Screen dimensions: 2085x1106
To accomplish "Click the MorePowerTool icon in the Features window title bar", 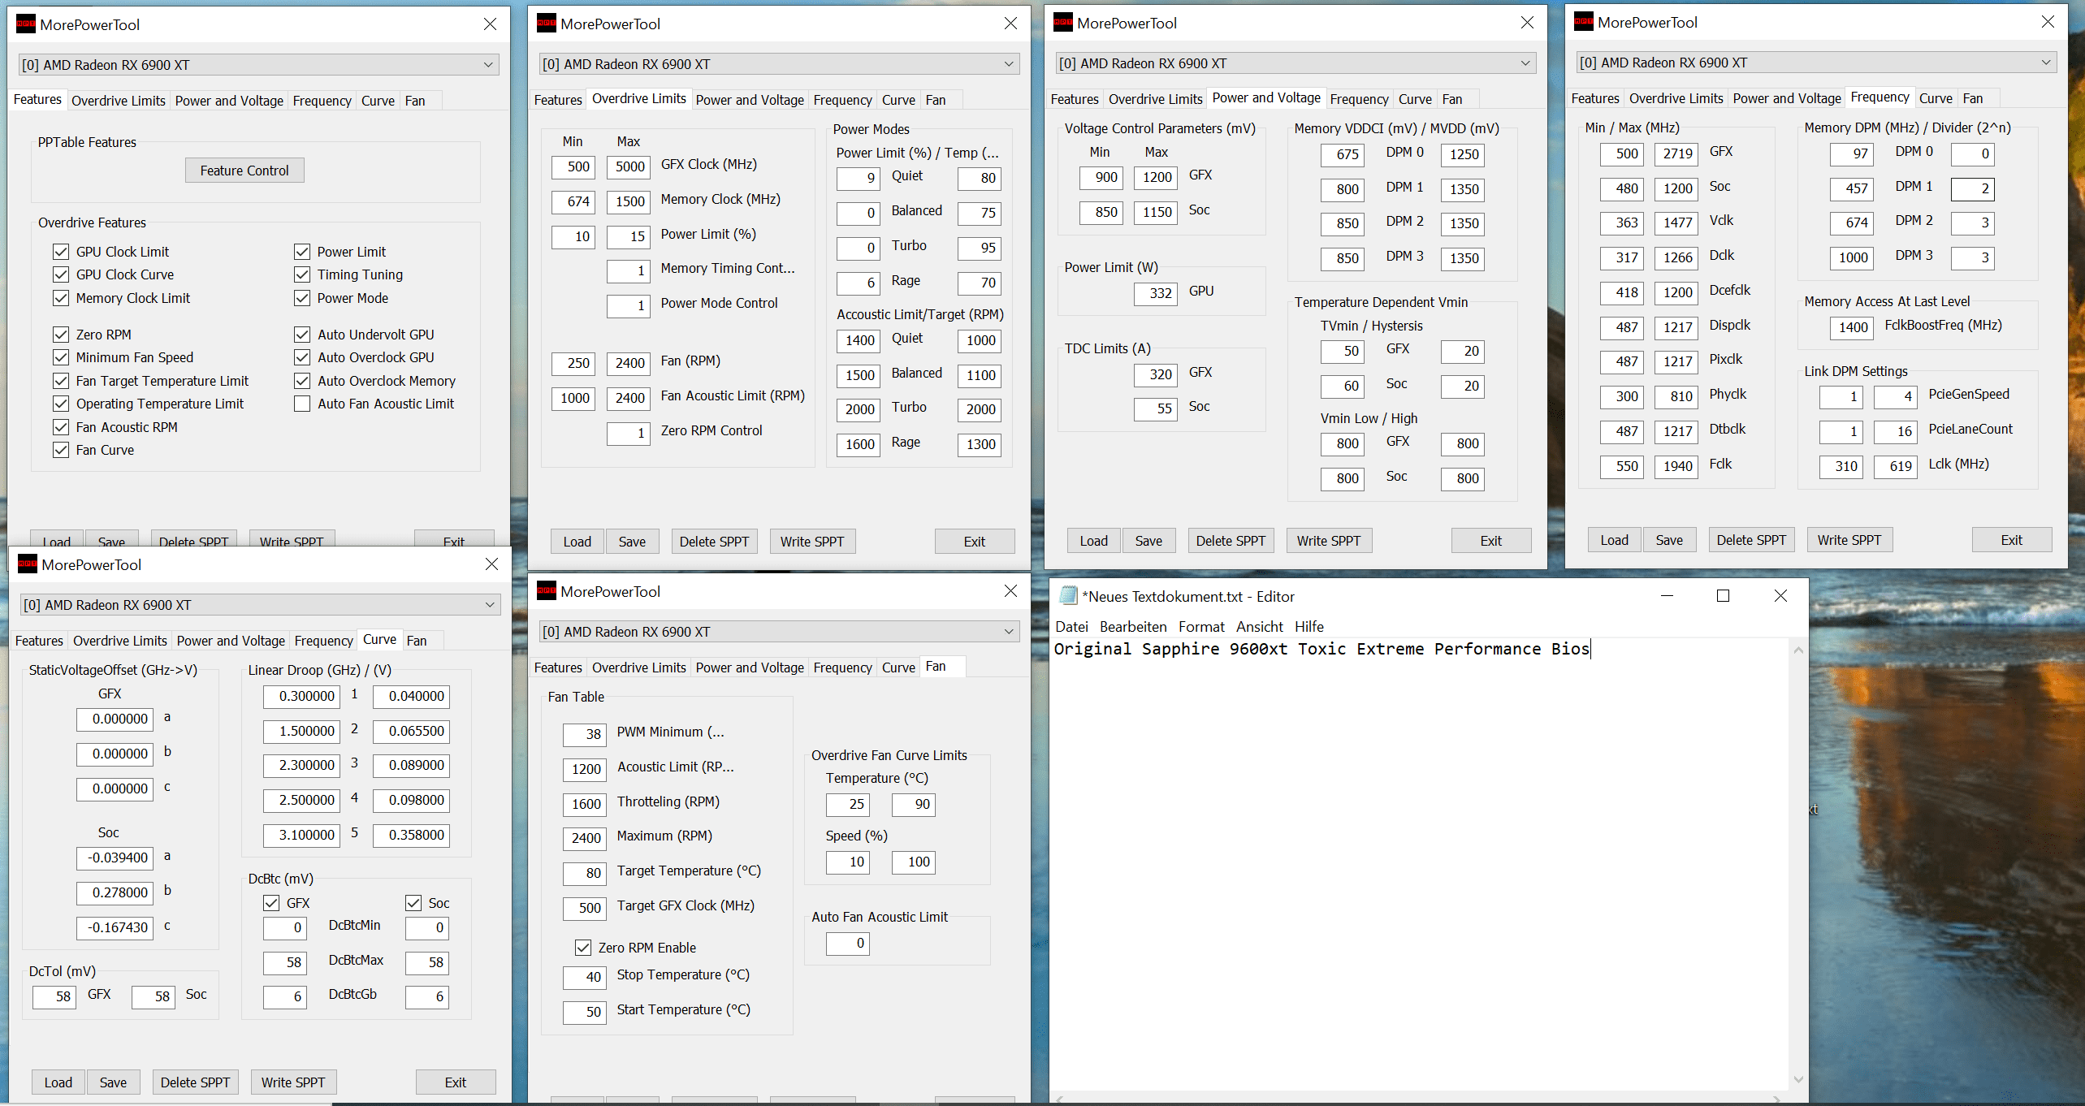I will click(x=26, y=24).
